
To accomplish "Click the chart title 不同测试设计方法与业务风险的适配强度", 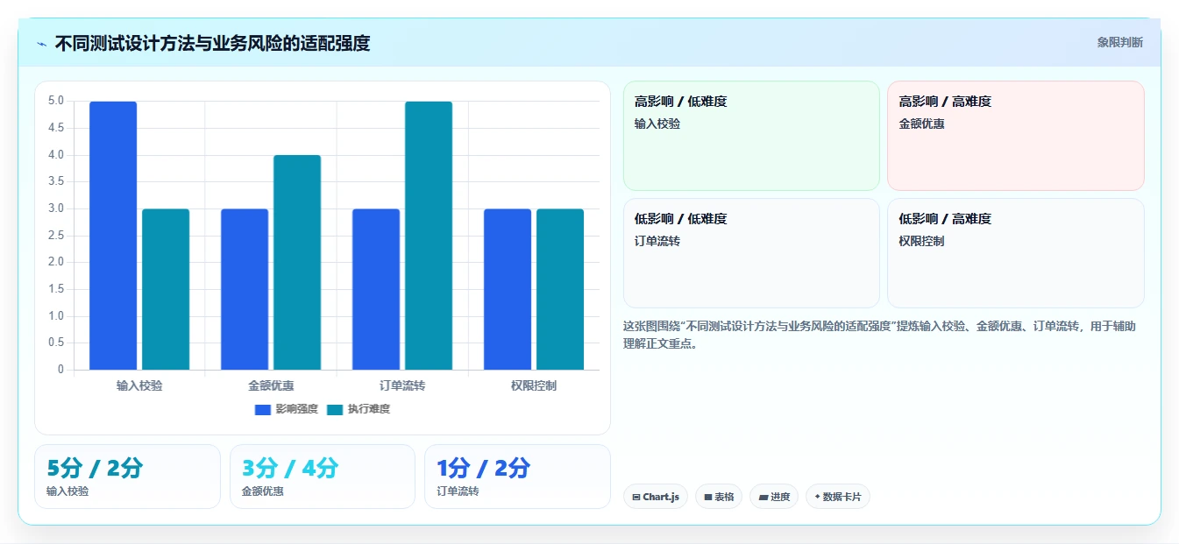I will (x=212, y=43).
